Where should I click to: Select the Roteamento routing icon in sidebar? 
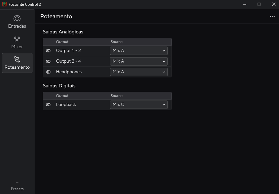17,59
